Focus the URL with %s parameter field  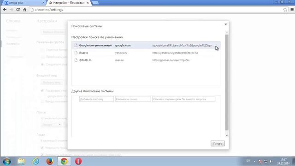click(183, 99)
